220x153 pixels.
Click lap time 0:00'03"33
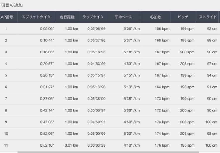[97, 145]
